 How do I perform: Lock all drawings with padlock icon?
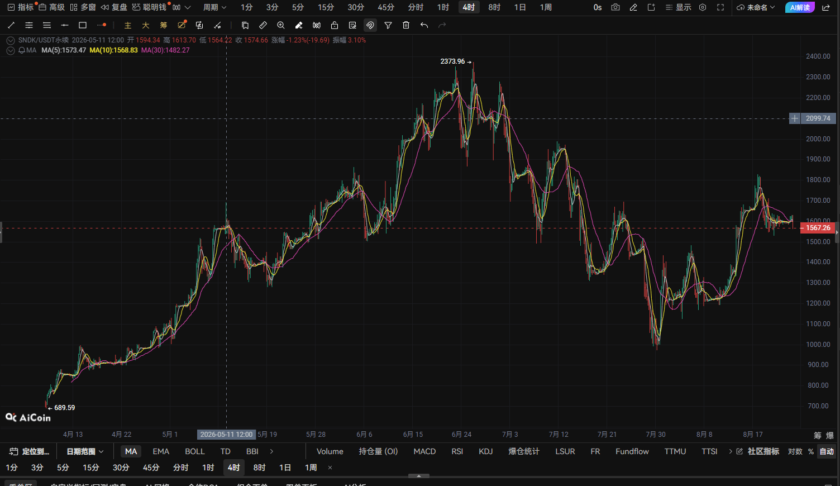click(335, 25)
